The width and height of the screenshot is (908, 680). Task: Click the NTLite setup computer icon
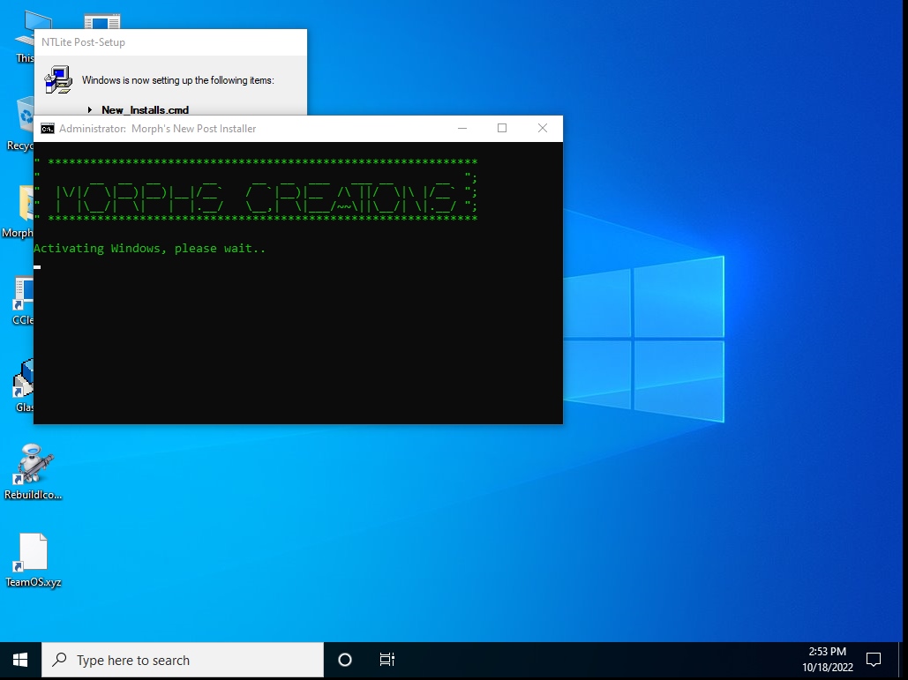(x=58, y=79)
